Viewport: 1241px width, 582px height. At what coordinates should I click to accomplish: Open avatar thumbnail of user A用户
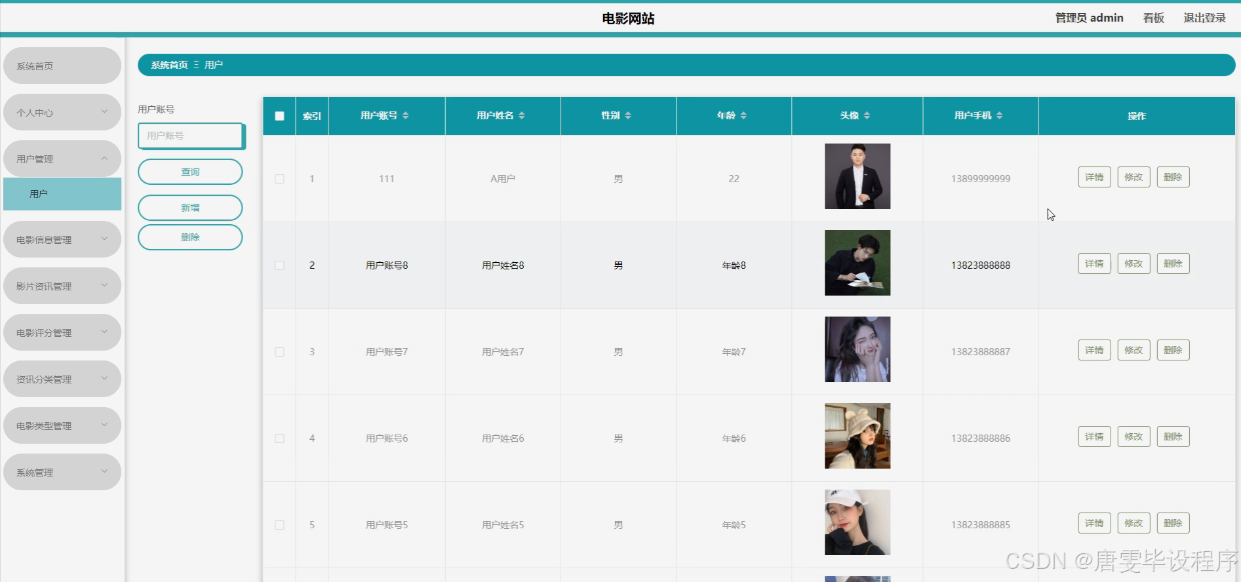(857, 176)
